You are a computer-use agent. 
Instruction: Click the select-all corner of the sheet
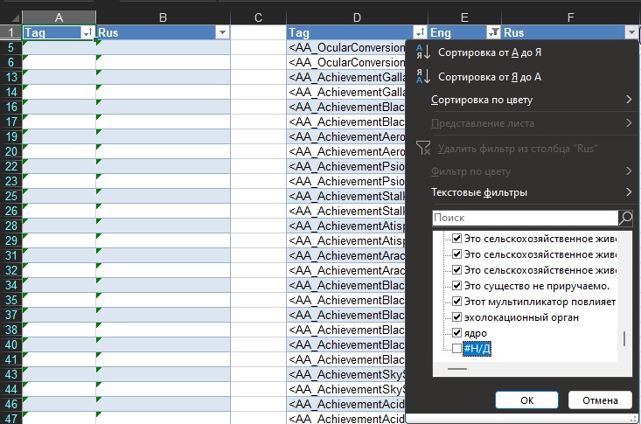[x=10, y=17]
